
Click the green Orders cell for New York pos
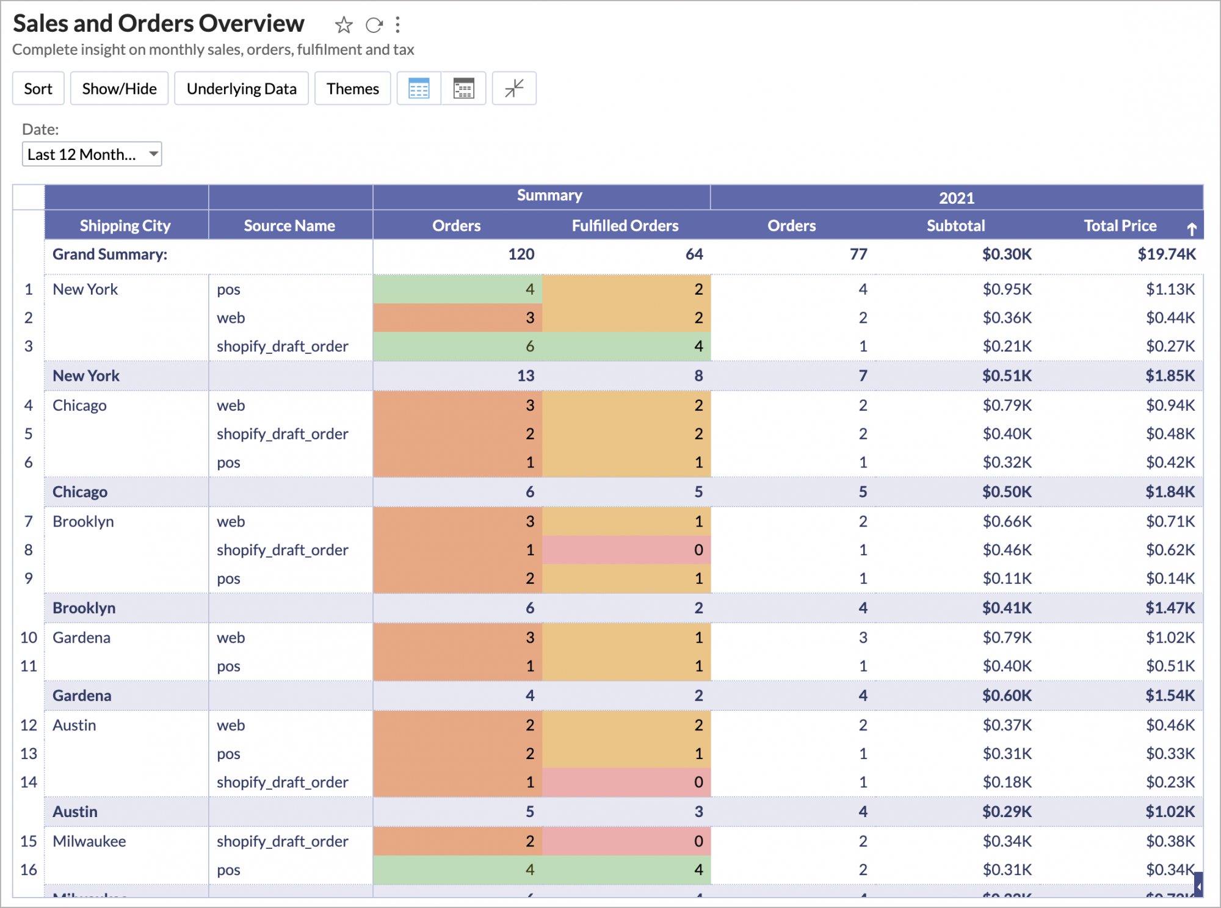point(457,289)
